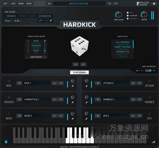Screen dimensions: 159x148
Task: Select RUMBLE sub leader tab
Action: [x=23, y=16]
